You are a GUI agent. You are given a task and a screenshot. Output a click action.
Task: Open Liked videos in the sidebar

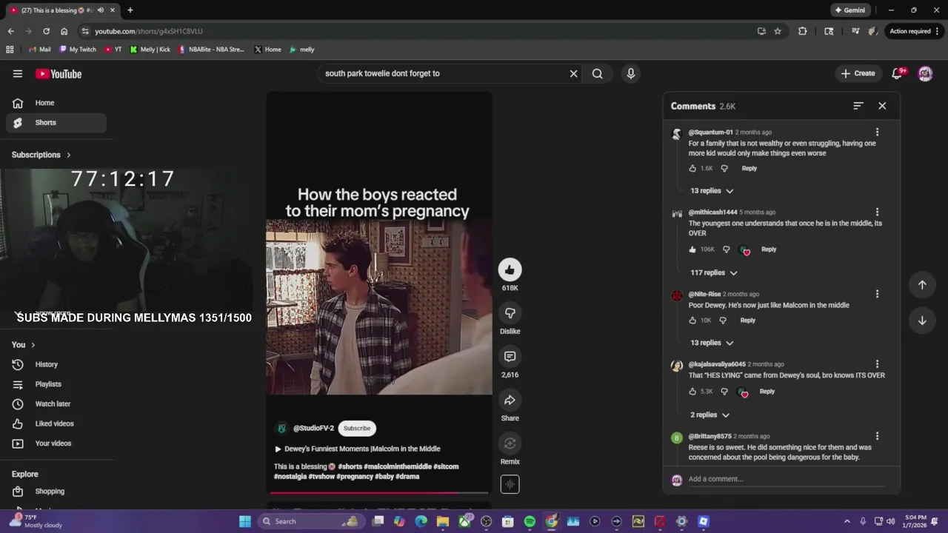56,423
